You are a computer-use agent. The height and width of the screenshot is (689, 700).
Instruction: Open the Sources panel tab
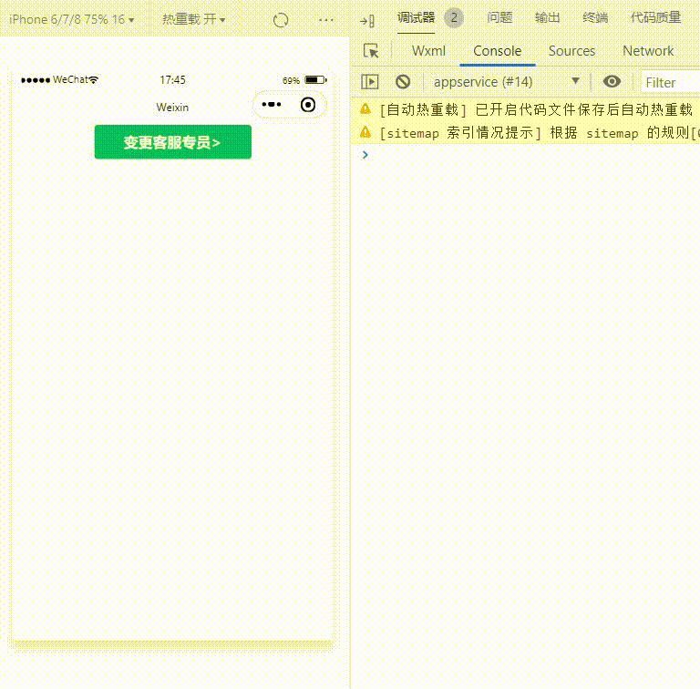[x=571, y=51]
